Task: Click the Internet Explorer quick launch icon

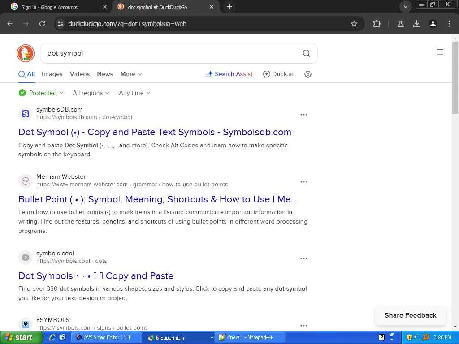Action: [52, 338]
